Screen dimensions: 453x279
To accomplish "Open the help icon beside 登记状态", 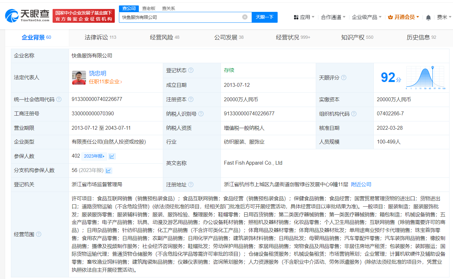I will pyautogui.click(x=191, y=70).
